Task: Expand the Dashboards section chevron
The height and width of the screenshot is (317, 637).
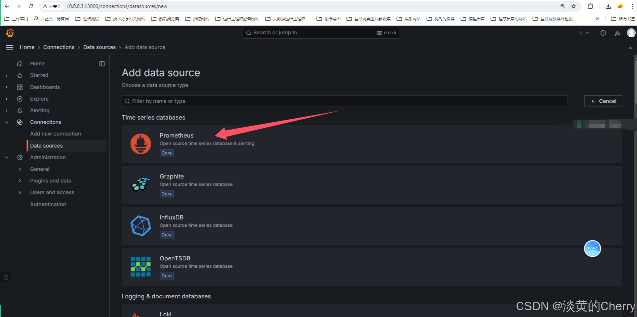Action: pyautogui.click(x=7, y=87)
